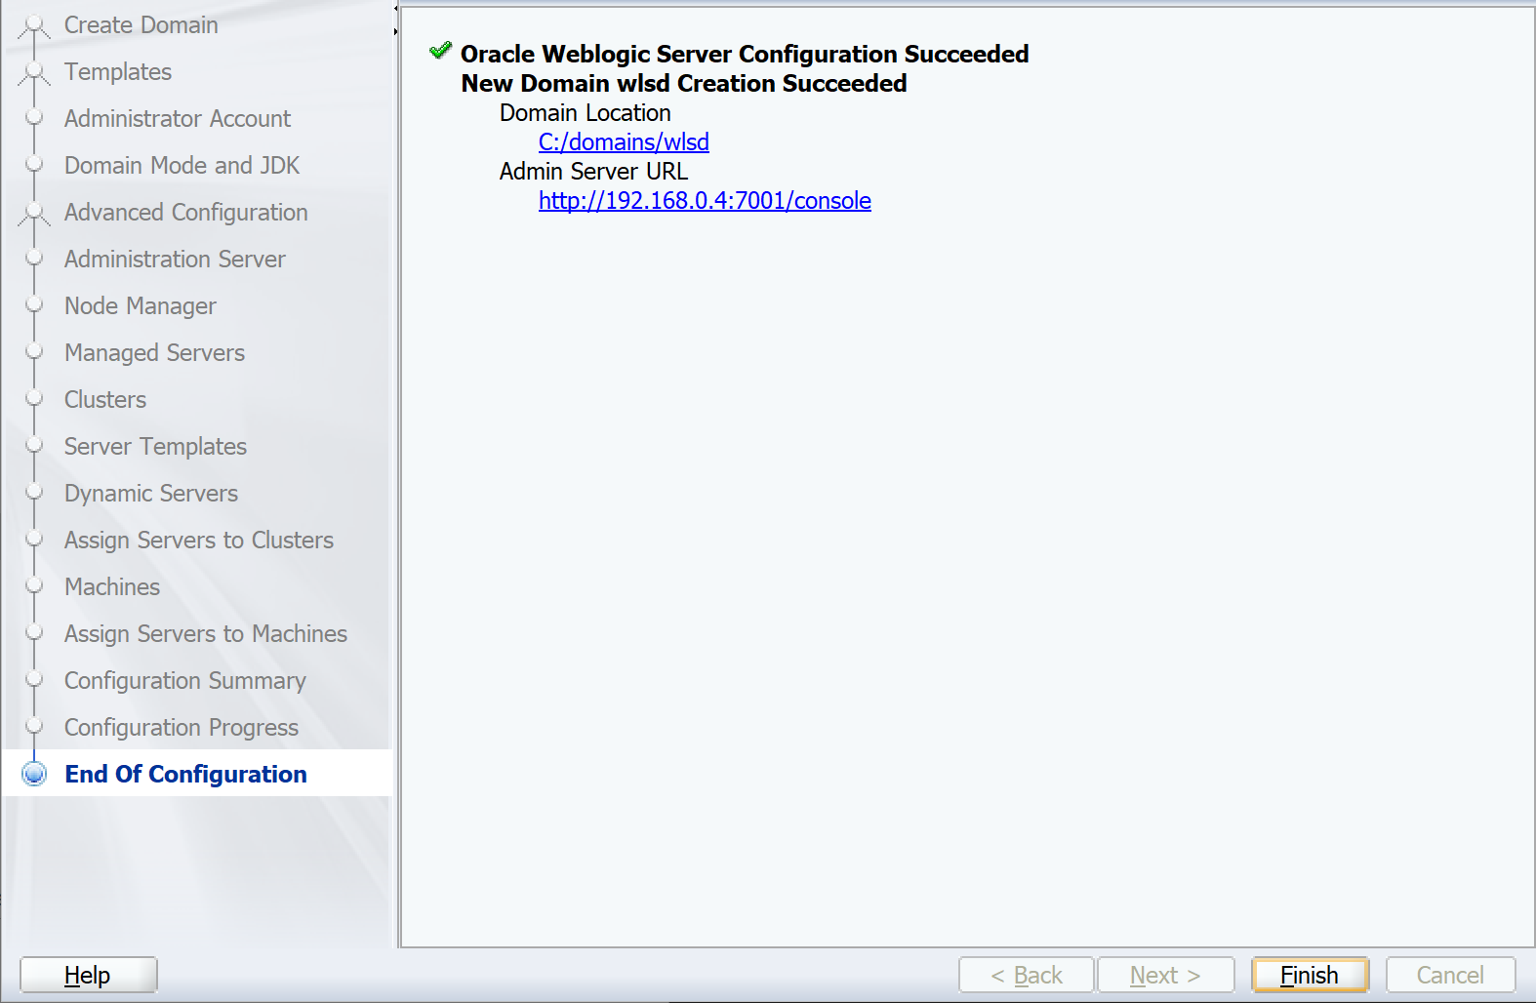The image size is (1536, 1003).
Task: Click the Node Manager step bullet
Action: click(x=34, y=304)
